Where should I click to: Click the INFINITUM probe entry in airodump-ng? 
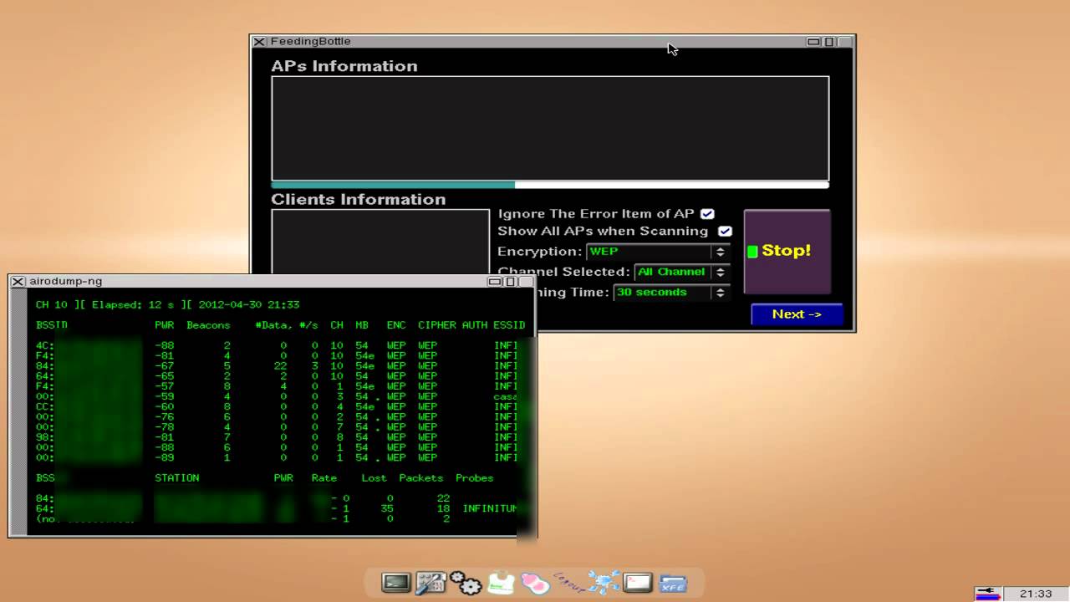[490, 508]
